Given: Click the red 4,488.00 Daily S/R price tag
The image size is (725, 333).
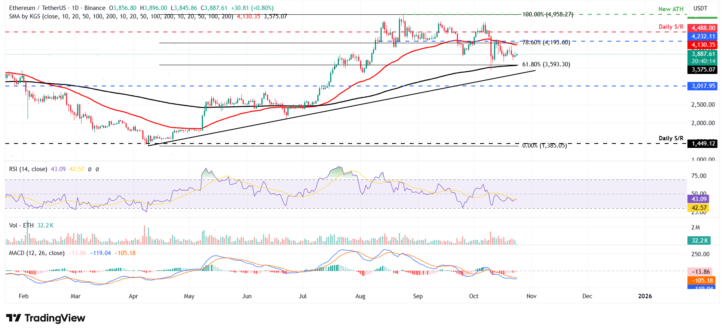Looking at the screenshot, I should coord(703,28).
